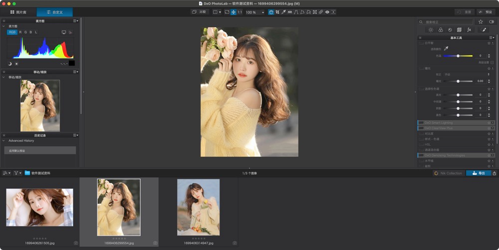This screenshot has height=250, width=499.
Task: Select the Horizon level tool
Action: [289, 12]
